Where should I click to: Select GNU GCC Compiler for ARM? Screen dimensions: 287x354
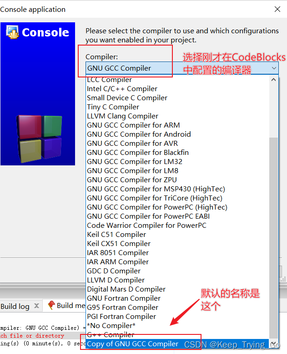(x=133, y=125)
